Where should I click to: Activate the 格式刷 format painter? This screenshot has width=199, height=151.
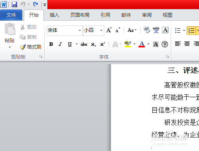(x=30, y=47)
